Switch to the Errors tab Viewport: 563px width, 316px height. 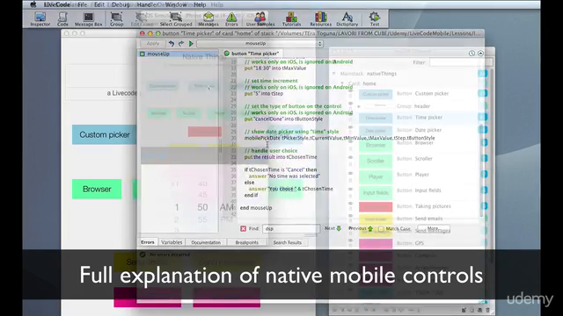[x=148, y=242]
